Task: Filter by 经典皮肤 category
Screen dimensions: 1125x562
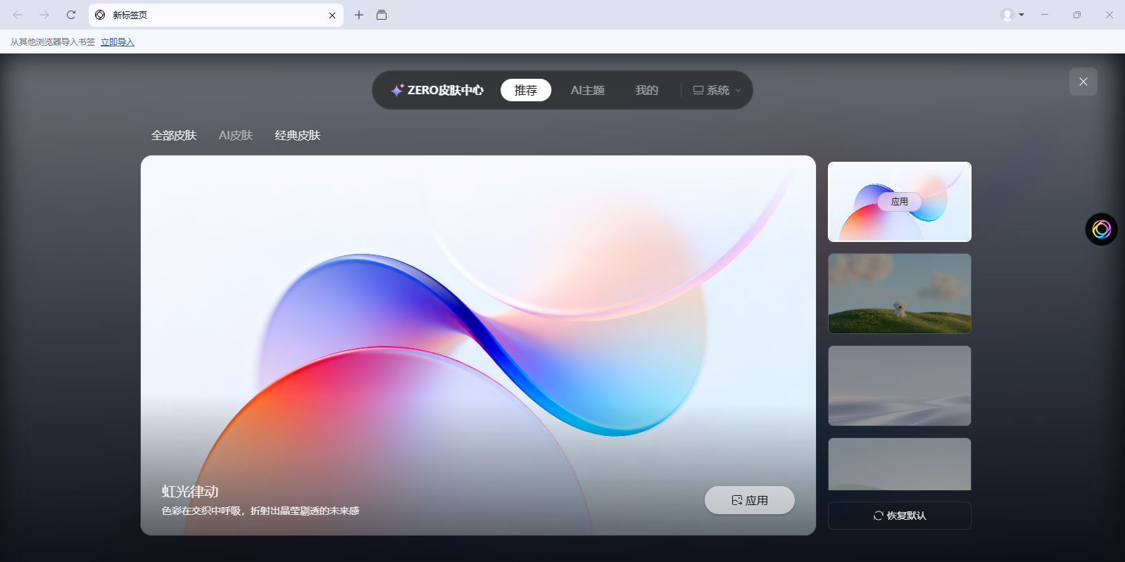Action: (x=297, y=135)
